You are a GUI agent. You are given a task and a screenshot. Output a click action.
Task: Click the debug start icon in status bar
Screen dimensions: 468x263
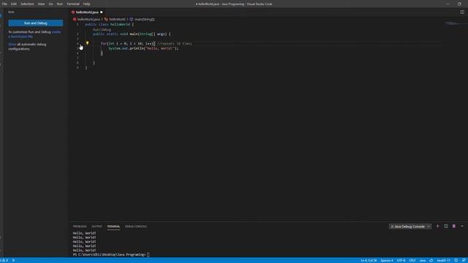(13, 260)
